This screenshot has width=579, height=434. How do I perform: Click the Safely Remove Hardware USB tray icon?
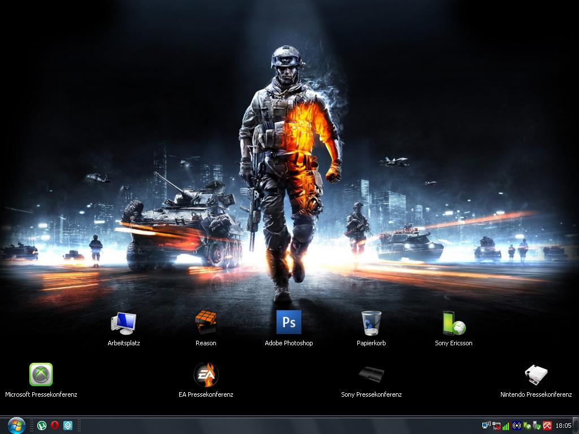click(537, 426)
